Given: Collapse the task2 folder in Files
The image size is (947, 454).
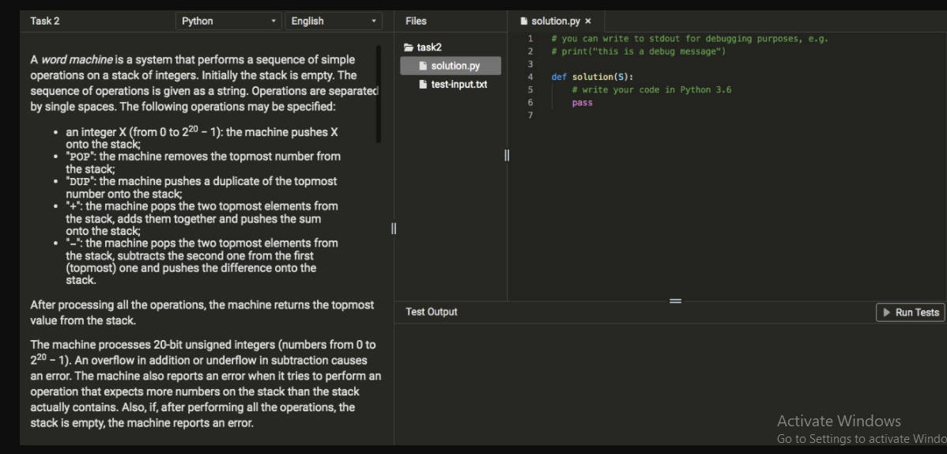Looking at the screenshot, I should click(x=429, y=47).
